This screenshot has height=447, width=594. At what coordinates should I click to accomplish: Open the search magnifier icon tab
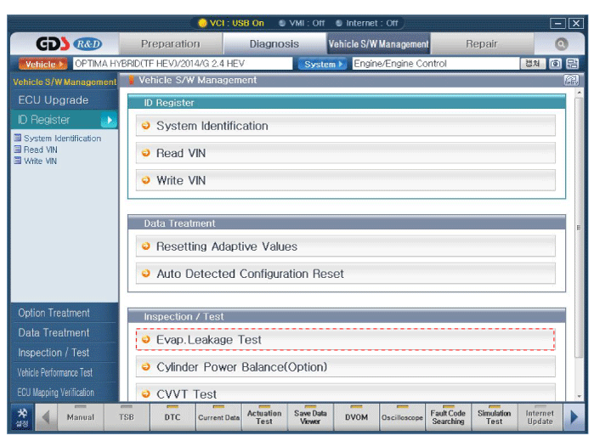pos(561,44)
